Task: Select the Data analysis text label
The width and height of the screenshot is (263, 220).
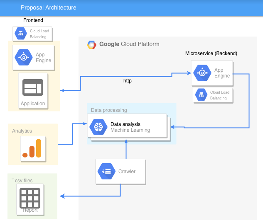Action: [x=125, y=124]
